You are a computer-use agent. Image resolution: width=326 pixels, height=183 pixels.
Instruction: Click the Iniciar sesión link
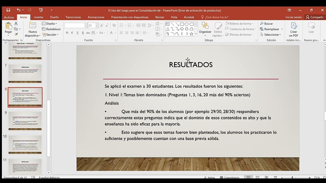[294, 17]
